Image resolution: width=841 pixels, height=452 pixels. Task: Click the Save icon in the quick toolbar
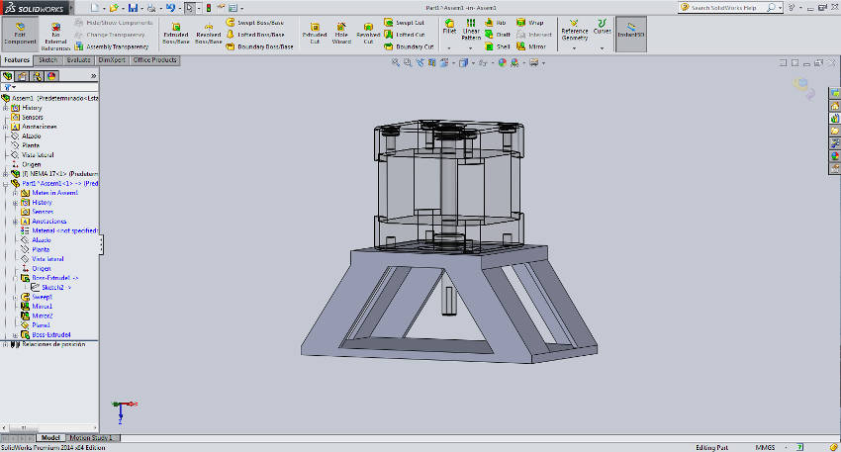pyautogui.click(x=133, y=8)
